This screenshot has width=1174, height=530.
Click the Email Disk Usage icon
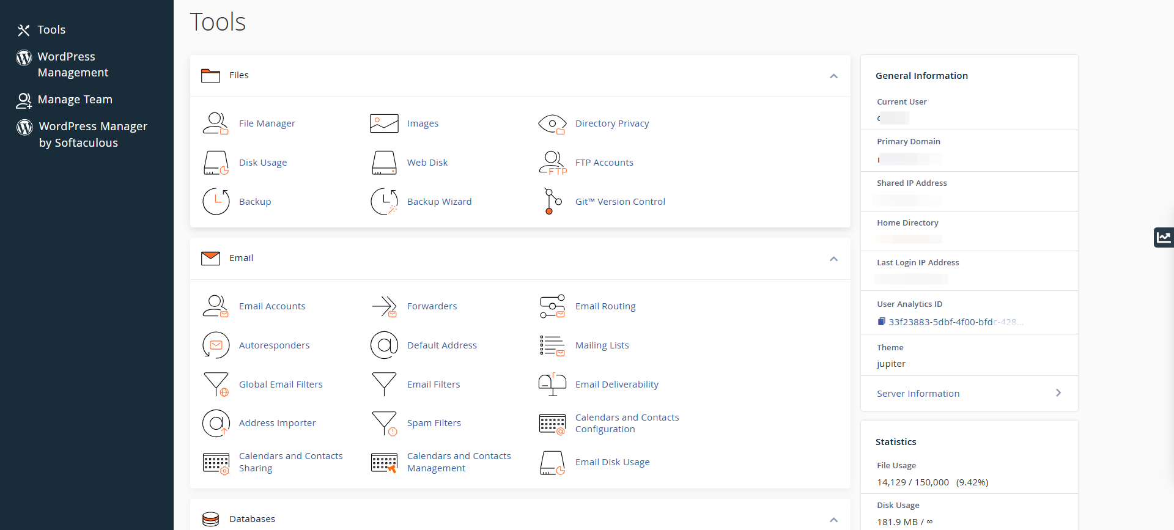pyautogui.click(x=553, y=463)
